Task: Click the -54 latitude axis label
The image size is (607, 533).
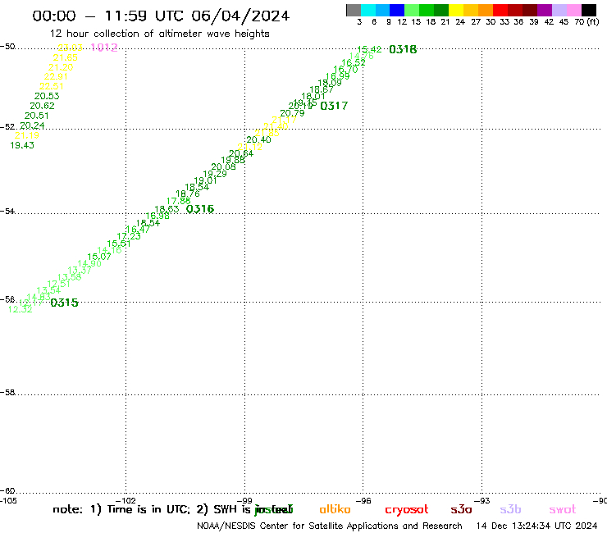Action: point(7,212)
